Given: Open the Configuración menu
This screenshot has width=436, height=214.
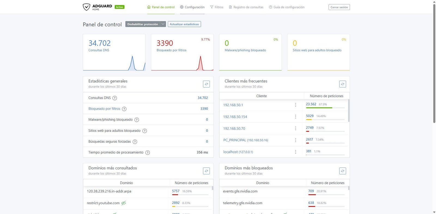Looking at the screenshot, I should pos(192,7).
